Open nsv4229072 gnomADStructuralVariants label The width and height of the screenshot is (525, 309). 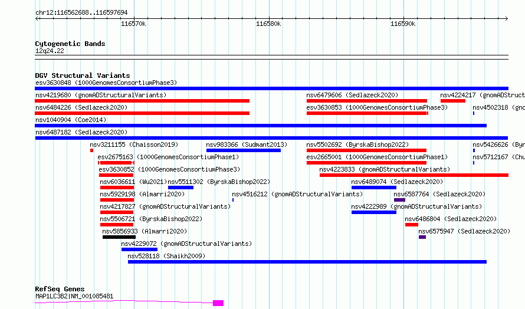tap(186, 244)
